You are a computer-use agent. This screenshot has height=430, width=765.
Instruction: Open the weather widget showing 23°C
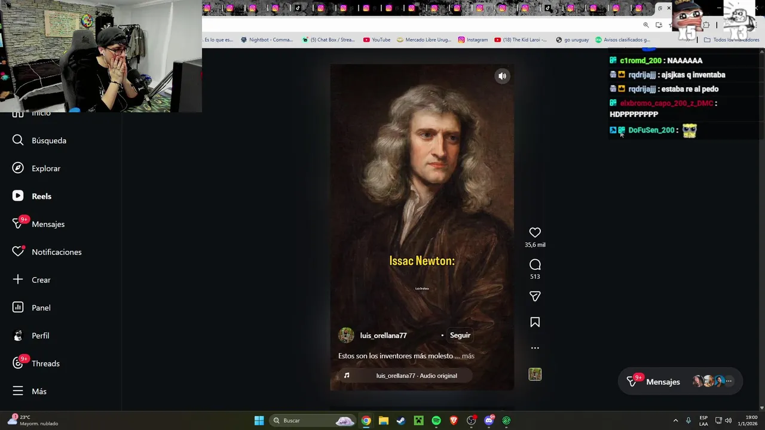click(34, 420)
